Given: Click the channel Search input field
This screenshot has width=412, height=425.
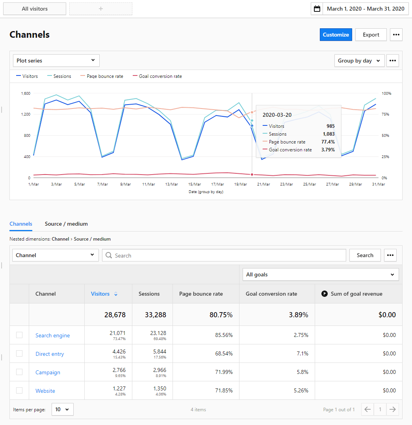Looking at the screenshot, I should pyautogui.click(x=225, y=256).
